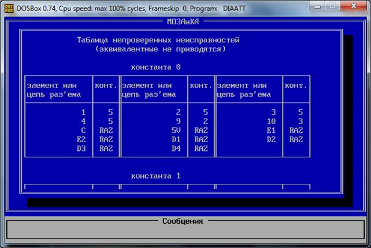
Task: Click contact value '5' beside element 1
Action: [x=110, y=112]
